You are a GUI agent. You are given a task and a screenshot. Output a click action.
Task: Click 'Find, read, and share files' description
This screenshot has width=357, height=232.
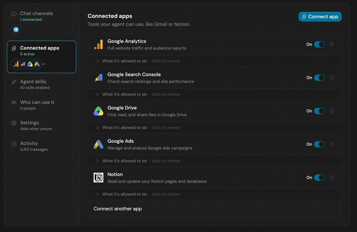point(147,115)
